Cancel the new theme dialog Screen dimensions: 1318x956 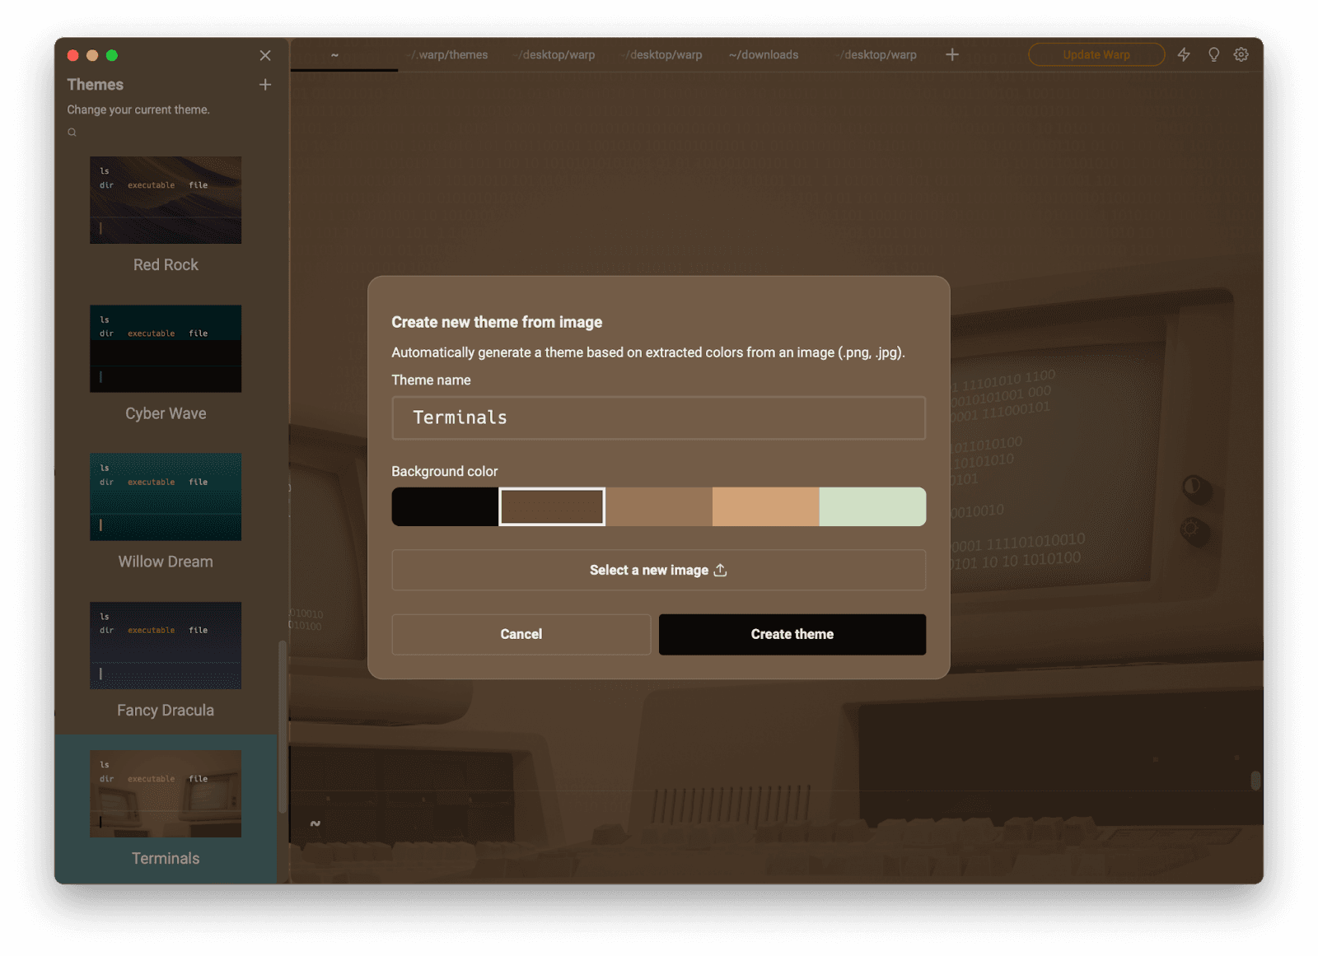[x=521, y=634]
